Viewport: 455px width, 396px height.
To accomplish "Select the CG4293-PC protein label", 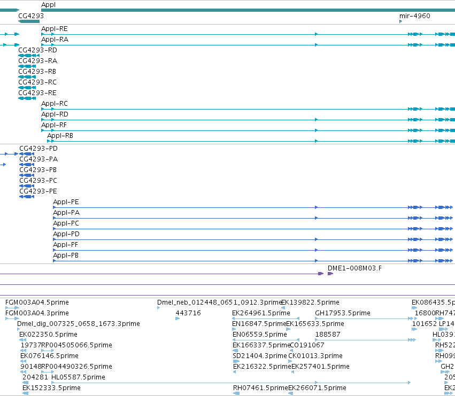I will click(x=38, y=181).
